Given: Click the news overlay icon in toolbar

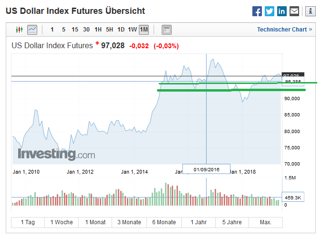Looking at the screenshot, I should 166,30.
